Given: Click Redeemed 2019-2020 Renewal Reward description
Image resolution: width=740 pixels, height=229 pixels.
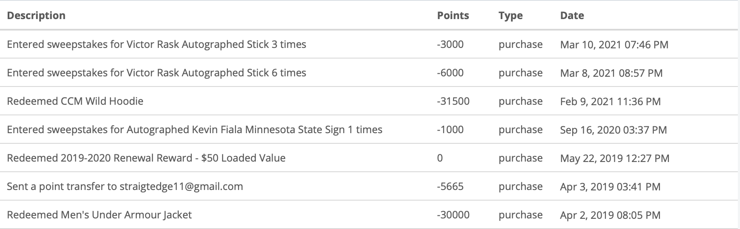Looking at the screenshot, I should [146, 158].
